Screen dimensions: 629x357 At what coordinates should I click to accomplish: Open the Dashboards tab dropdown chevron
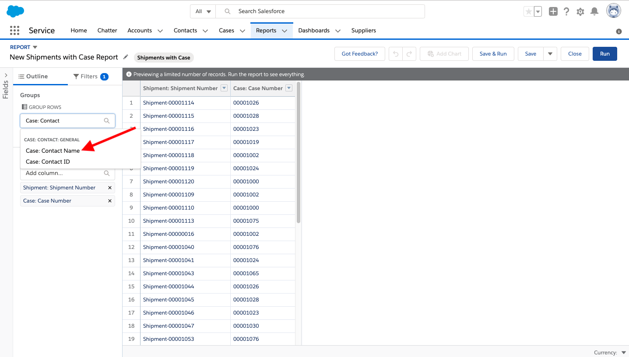338,31
